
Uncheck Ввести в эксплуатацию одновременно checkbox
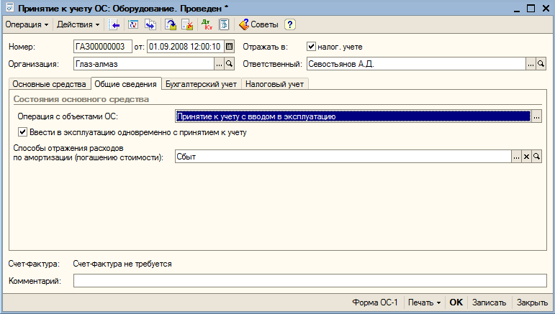pyautogui.click(x=22, y=132)
